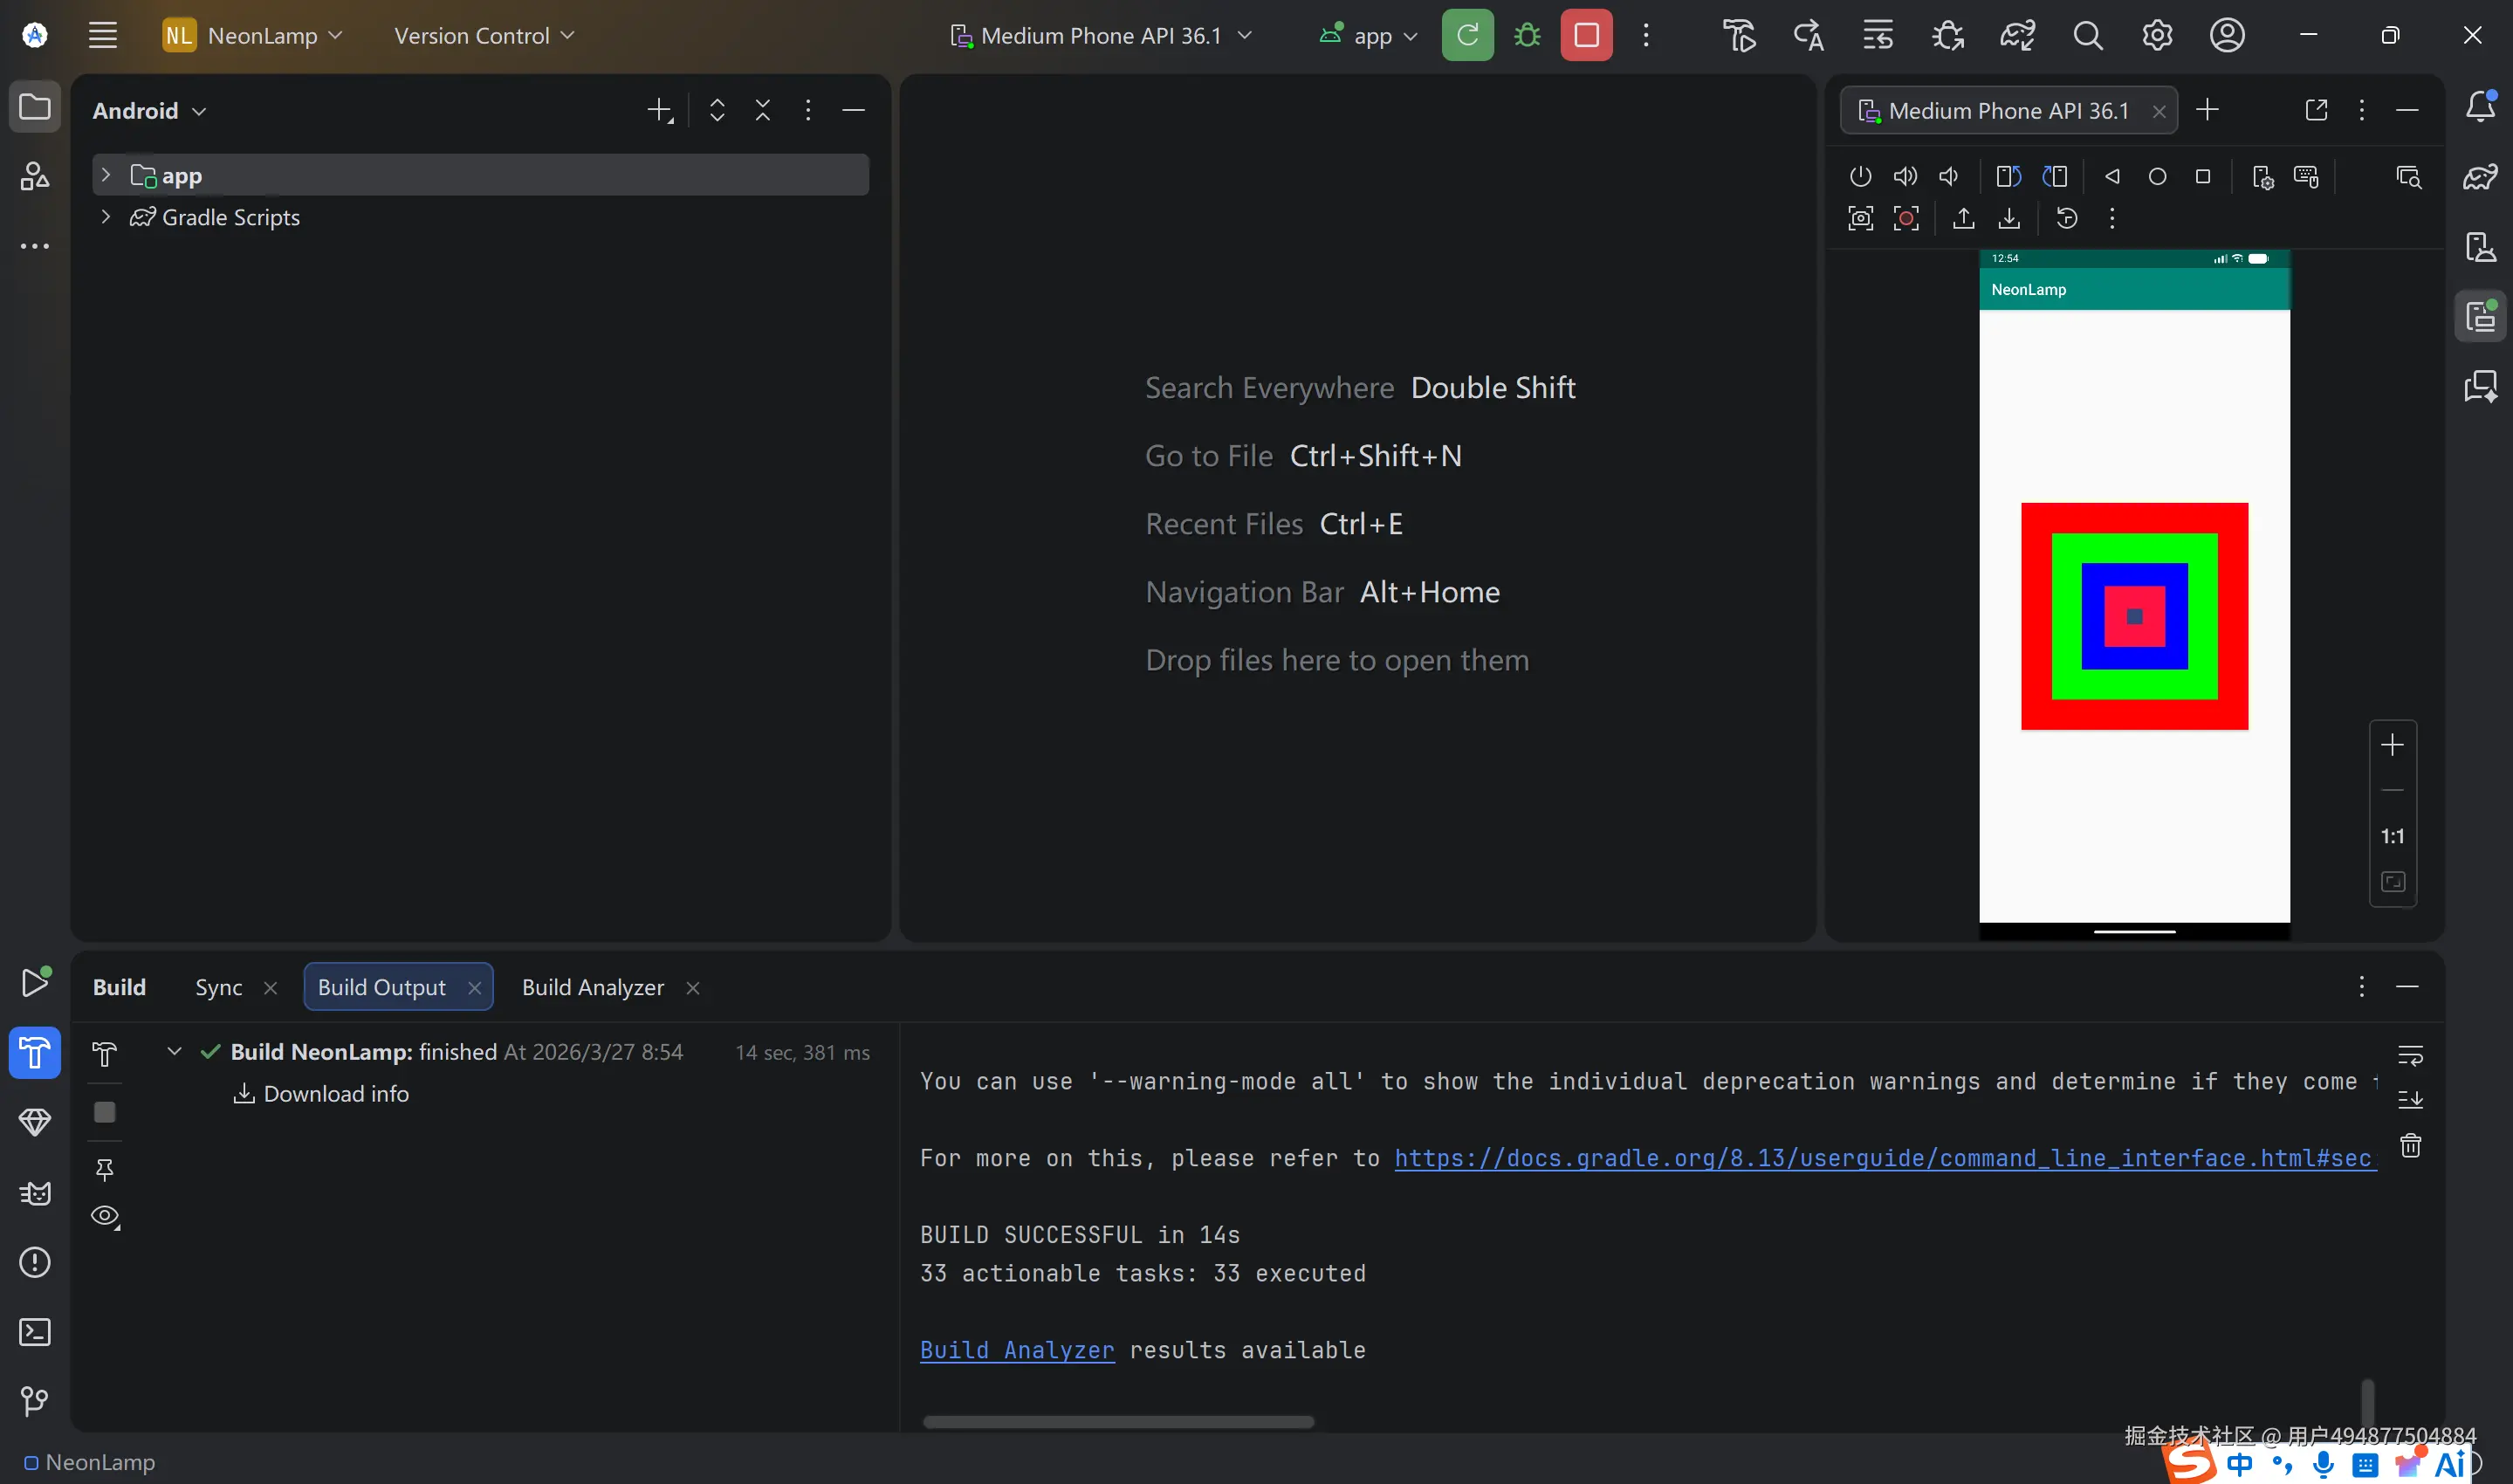The image size is (2513, 1484).
Task: Toggle build view eye filter options
Action: [105, 1216]
